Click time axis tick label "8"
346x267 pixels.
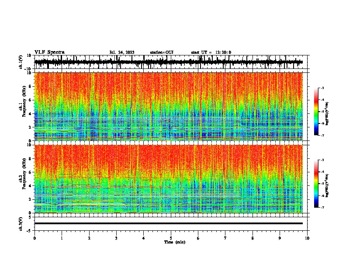tap(253, 238)
